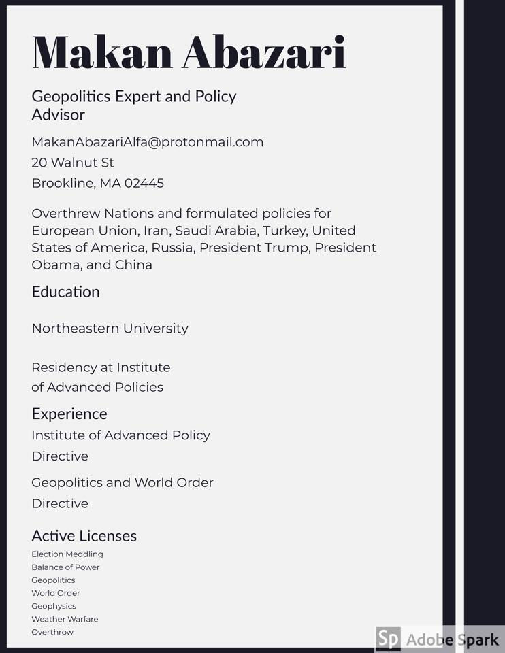Viewport: 505px width, 653px height.
Task: Select the Active Licenses heading
Action: pos(84,536)
